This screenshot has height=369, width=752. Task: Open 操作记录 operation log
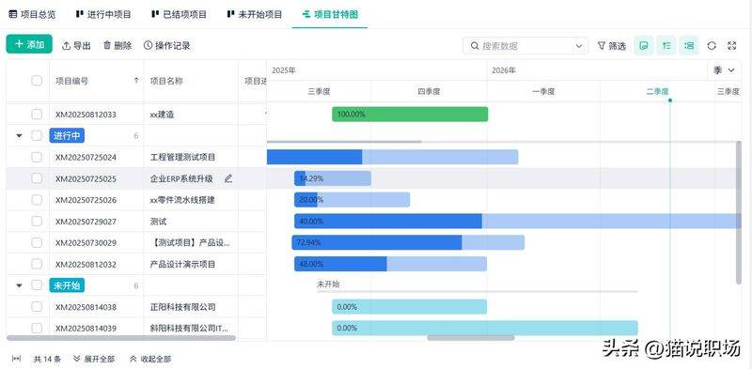(167, 45)
